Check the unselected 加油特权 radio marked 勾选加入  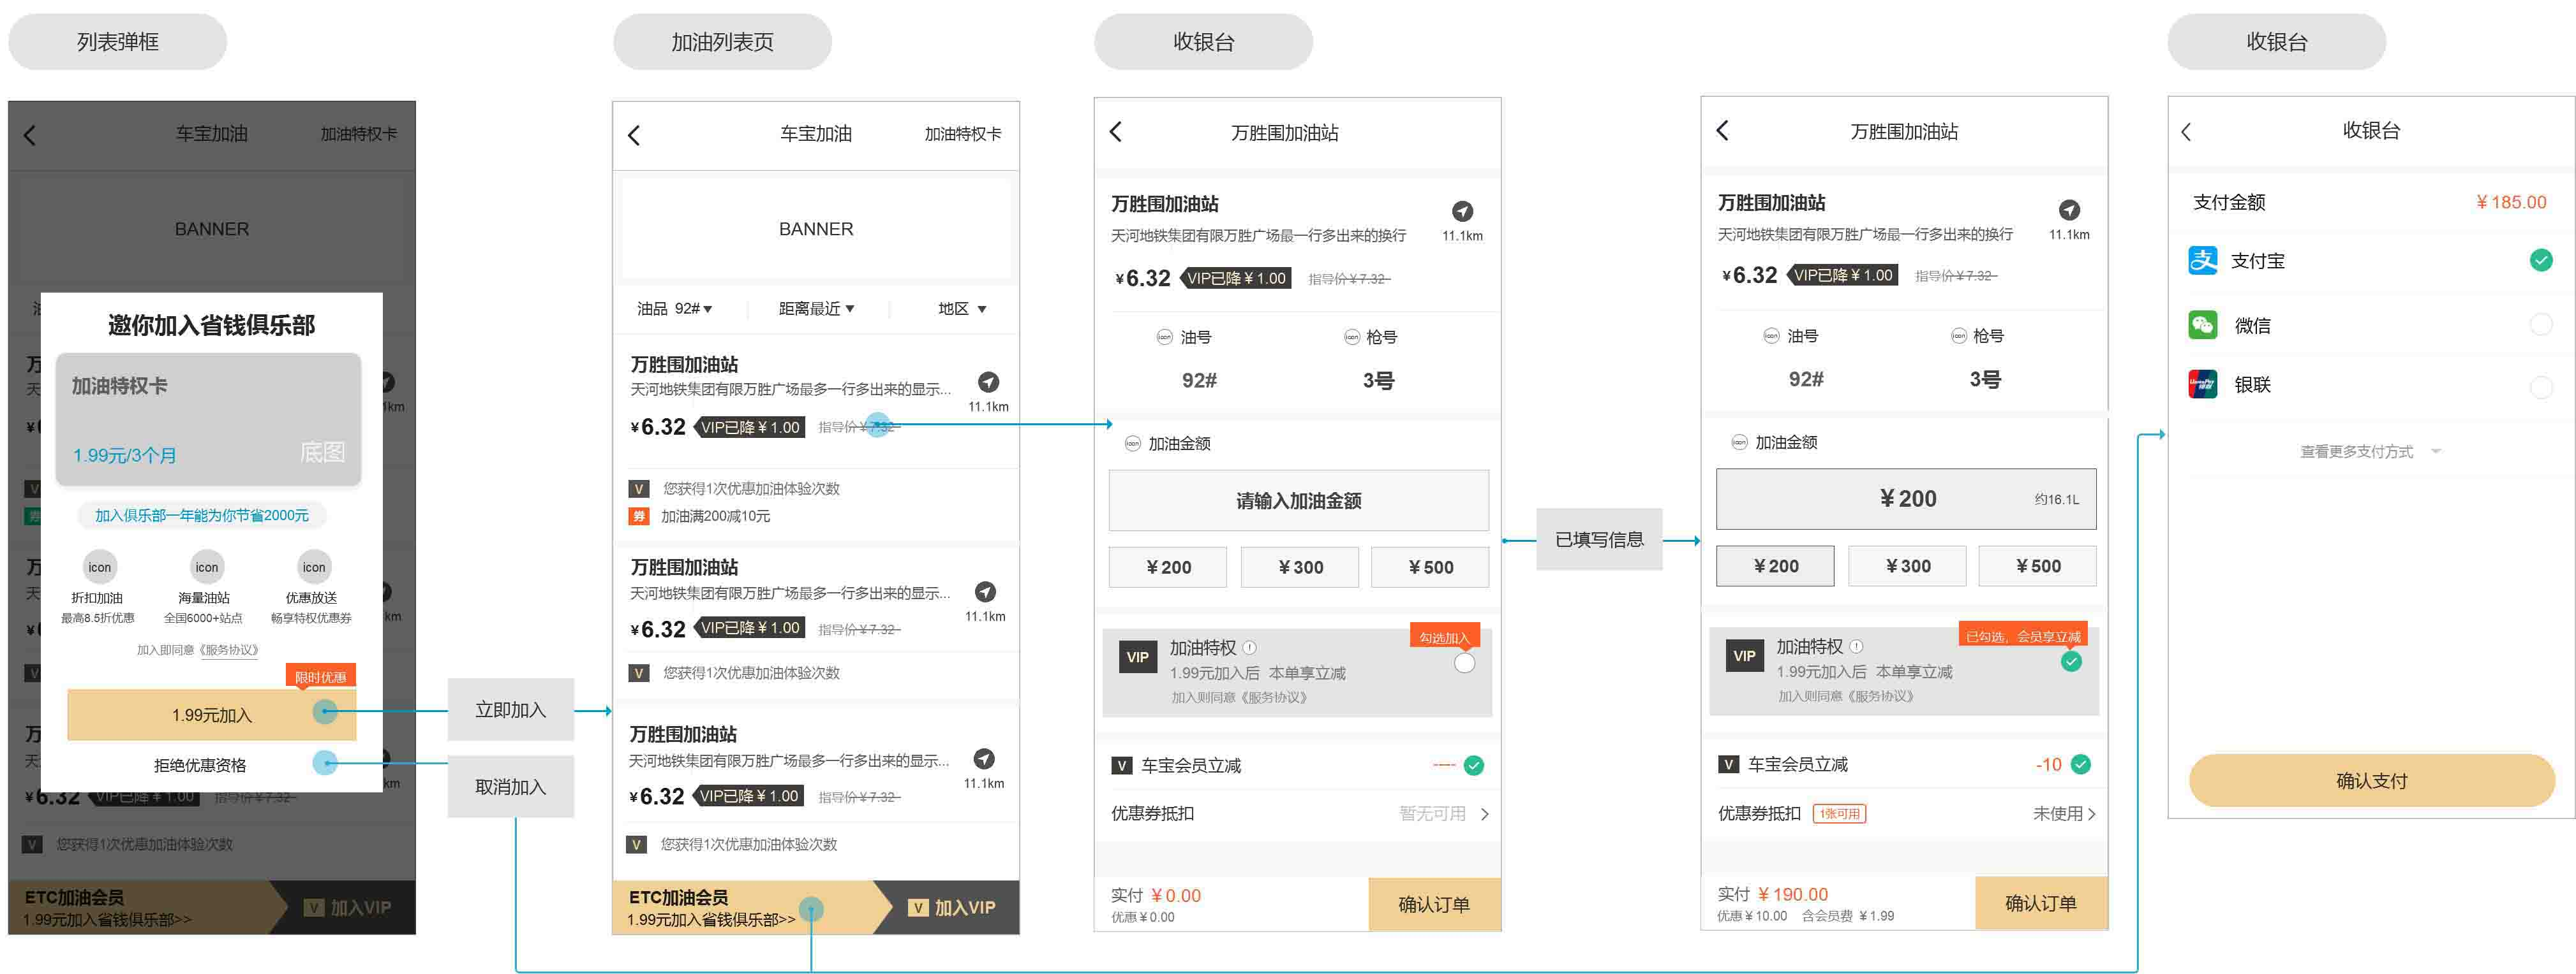click(x=1464, y=662)
